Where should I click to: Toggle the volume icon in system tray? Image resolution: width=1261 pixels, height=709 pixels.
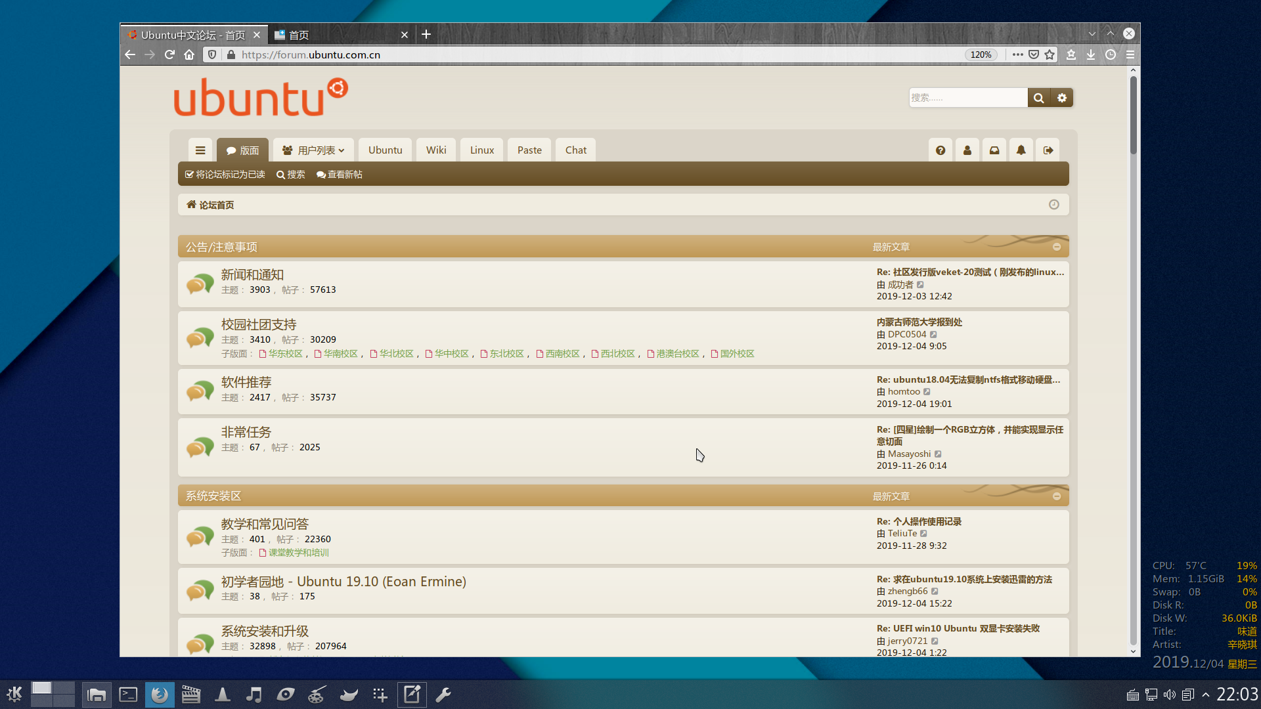coord(1170,695)
